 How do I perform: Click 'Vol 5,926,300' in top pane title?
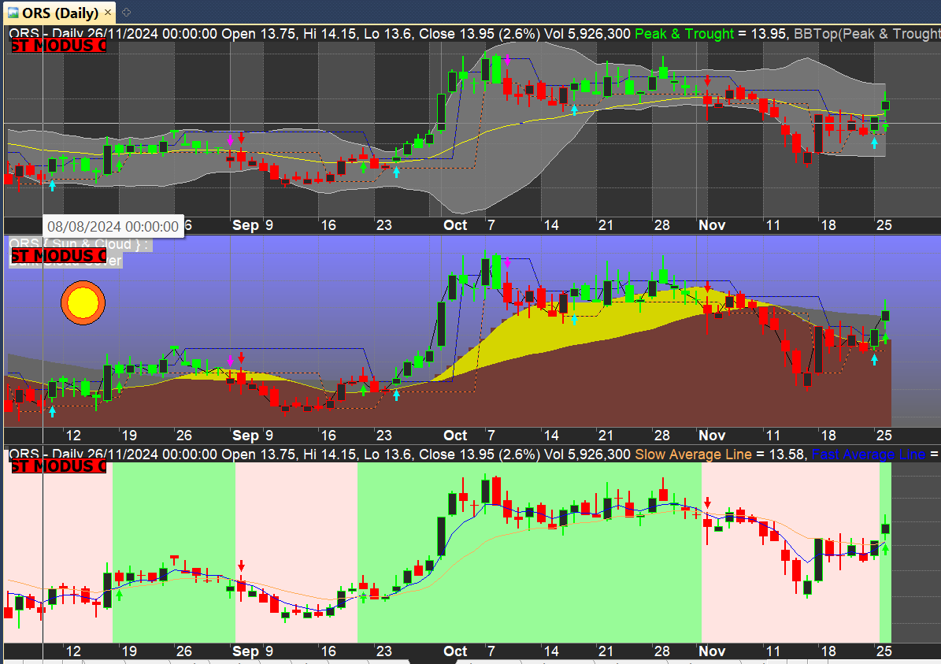click(587, 34)
